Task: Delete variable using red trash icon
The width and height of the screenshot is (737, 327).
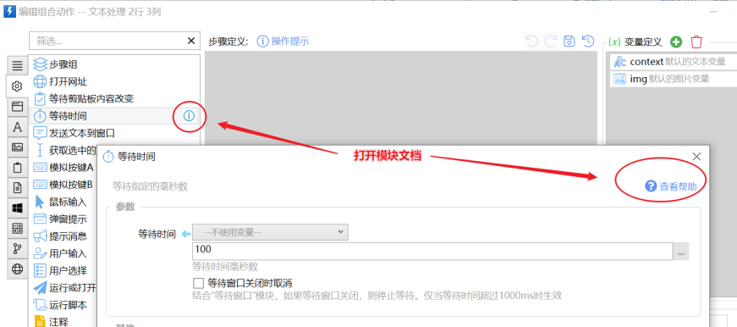Action: (x=696, y=42)
